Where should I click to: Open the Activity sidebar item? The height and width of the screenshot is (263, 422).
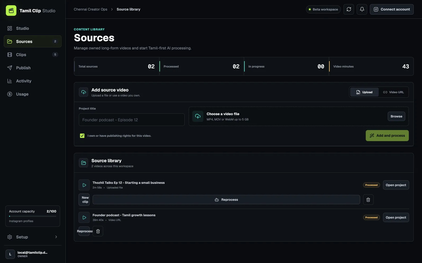[33, 81]
